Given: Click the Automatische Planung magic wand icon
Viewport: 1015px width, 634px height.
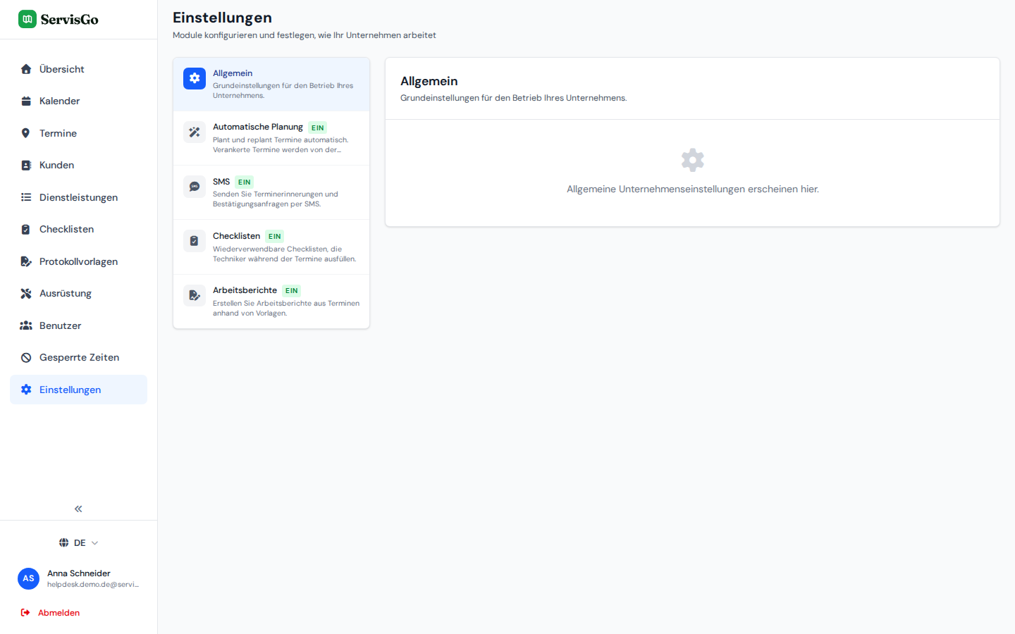Looking at the screenshot, I should tap(195, 132).
